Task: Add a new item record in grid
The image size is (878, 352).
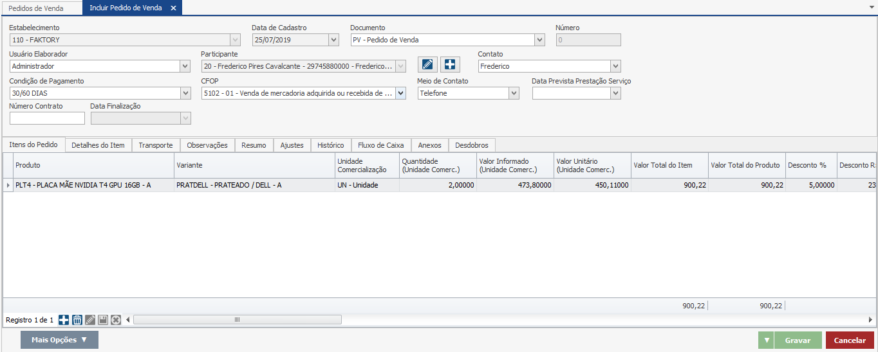Action: click(64, 320)
